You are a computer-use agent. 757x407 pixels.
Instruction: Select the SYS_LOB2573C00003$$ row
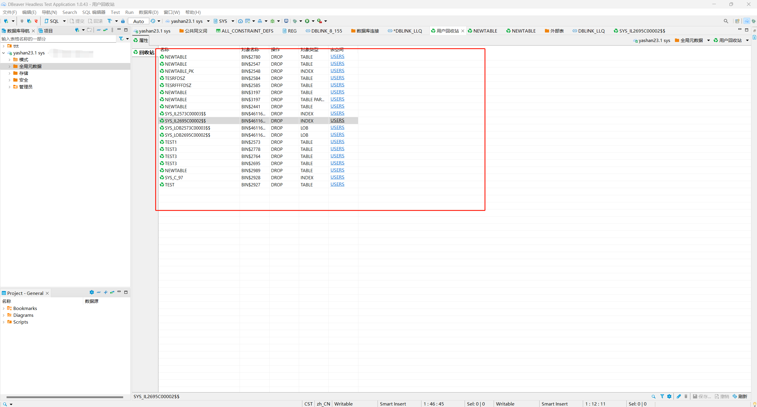tap(258, 128)
